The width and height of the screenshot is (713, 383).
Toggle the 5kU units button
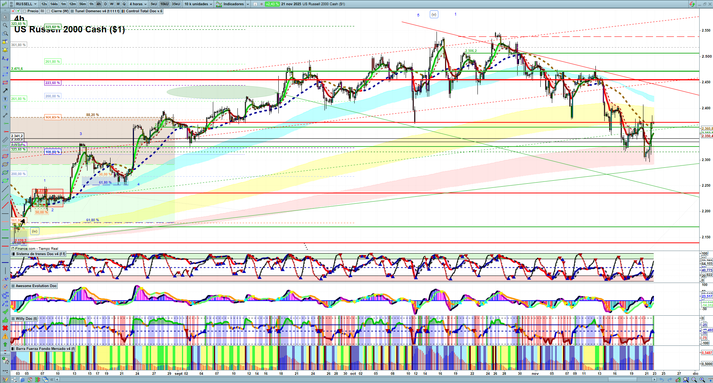pyautogui.click(x=154, y=4)
